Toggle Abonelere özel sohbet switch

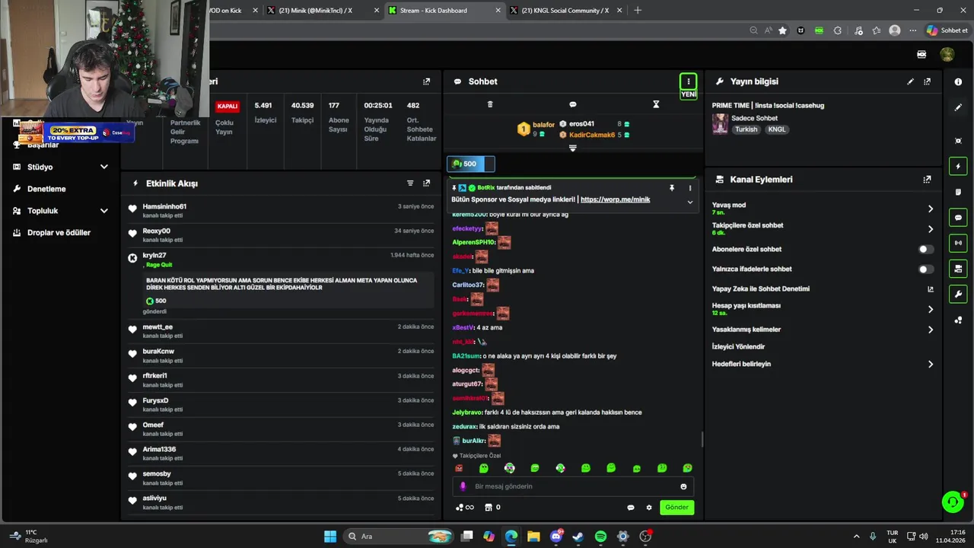tap(925, 250)
